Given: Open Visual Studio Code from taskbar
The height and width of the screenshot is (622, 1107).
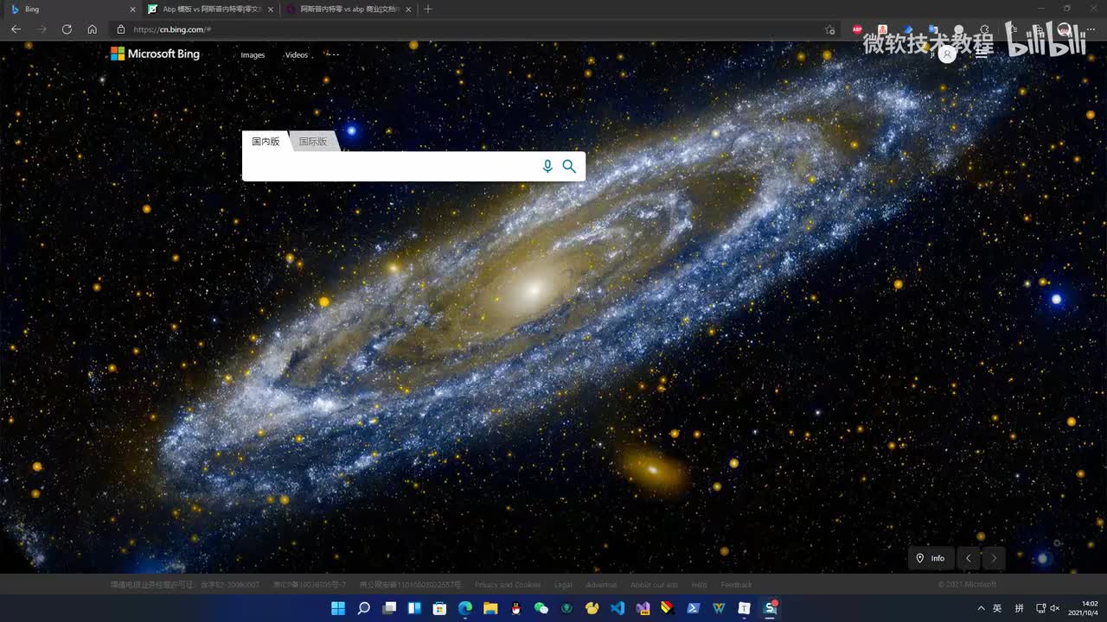Looking at the screenshot, I should (617, 608).
